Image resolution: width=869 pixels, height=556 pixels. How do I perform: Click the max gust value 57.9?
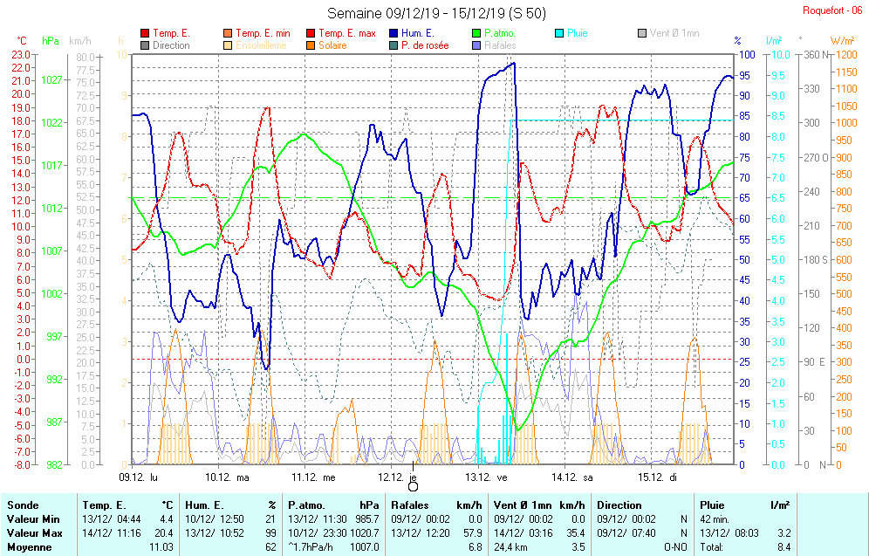point(472,533)
